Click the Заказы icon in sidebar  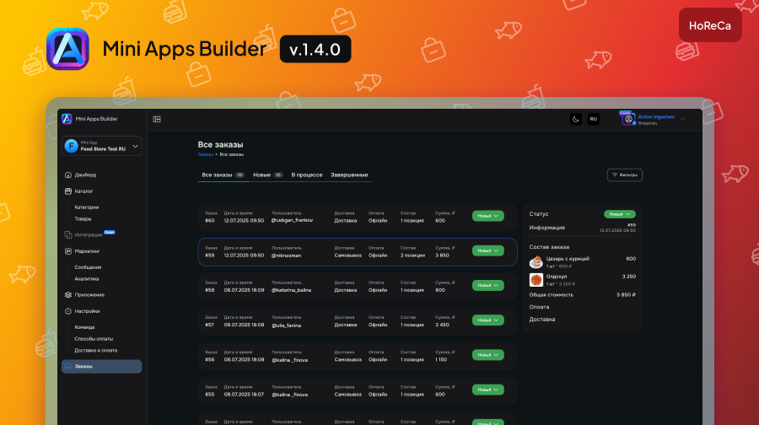pos(68,367)
